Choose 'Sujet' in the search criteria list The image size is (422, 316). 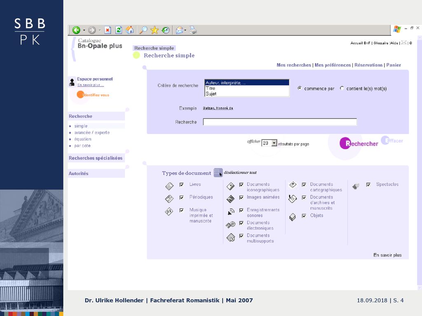click(247, 94)
